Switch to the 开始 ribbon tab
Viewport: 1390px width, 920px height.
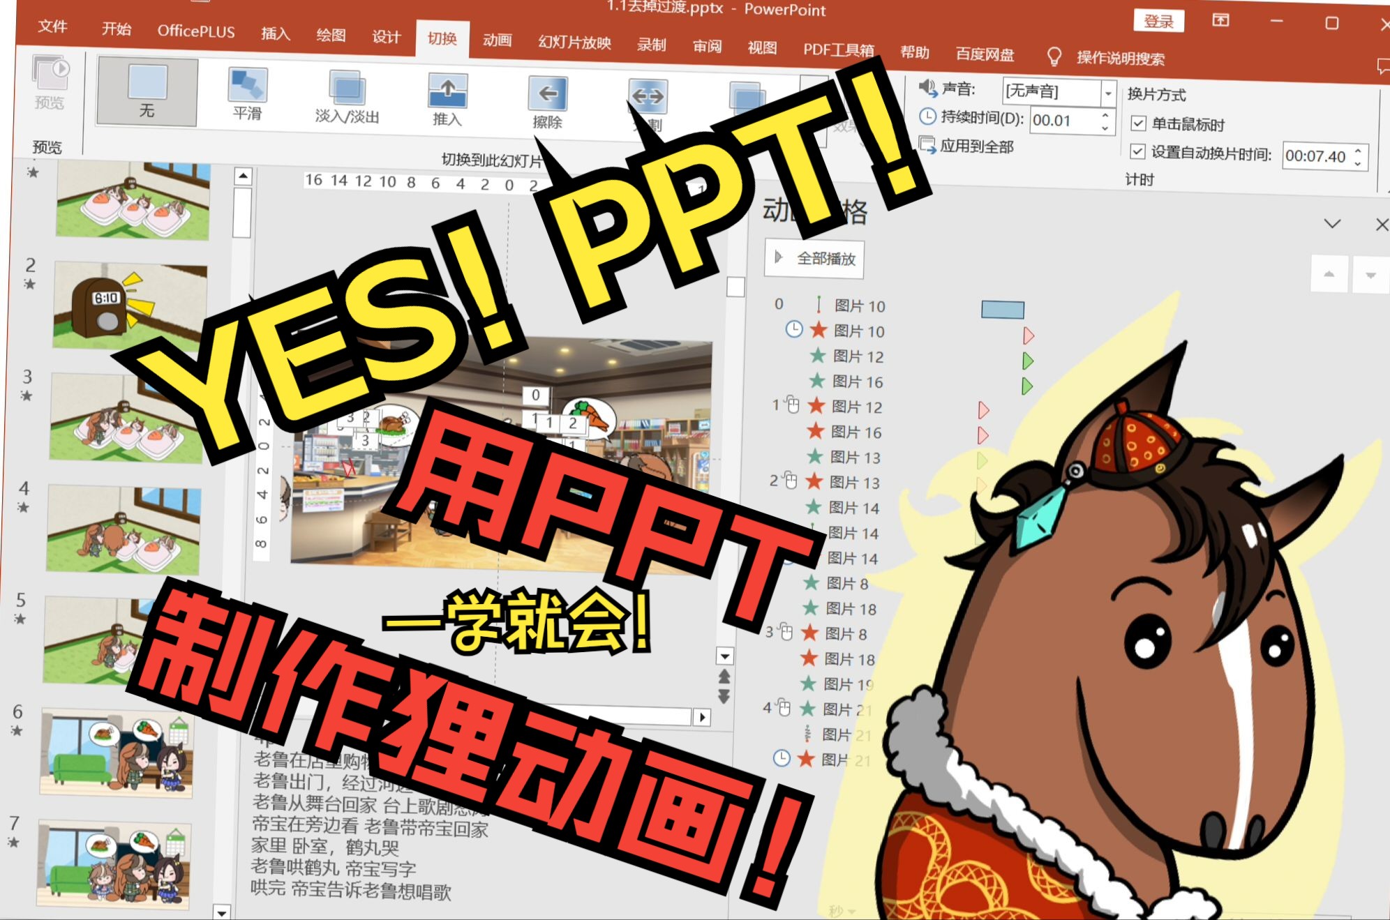[x=116, y=29]
